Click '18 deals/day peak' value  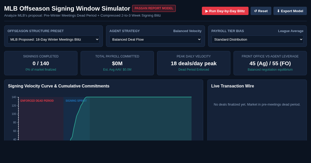(194, 63)
